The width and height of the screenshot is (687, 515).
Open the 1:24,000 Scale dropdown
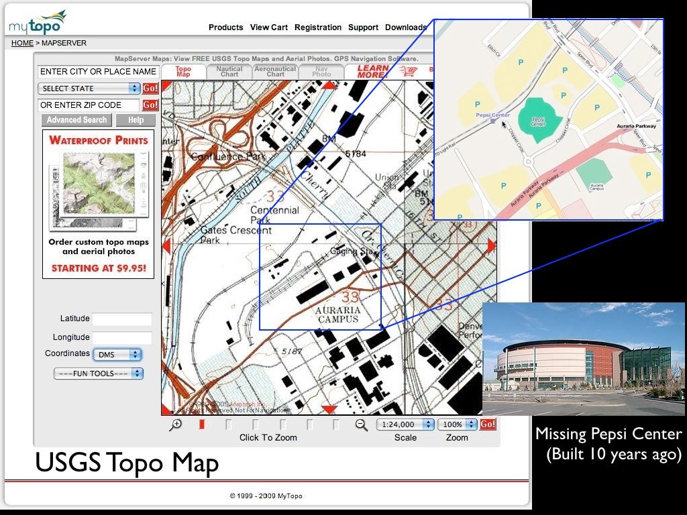tap(405, 424)
